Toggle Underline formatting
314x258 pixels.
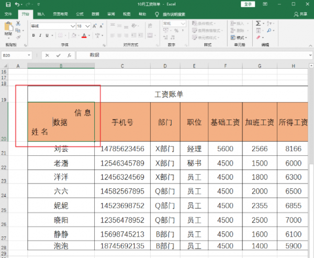coord(47,36)
